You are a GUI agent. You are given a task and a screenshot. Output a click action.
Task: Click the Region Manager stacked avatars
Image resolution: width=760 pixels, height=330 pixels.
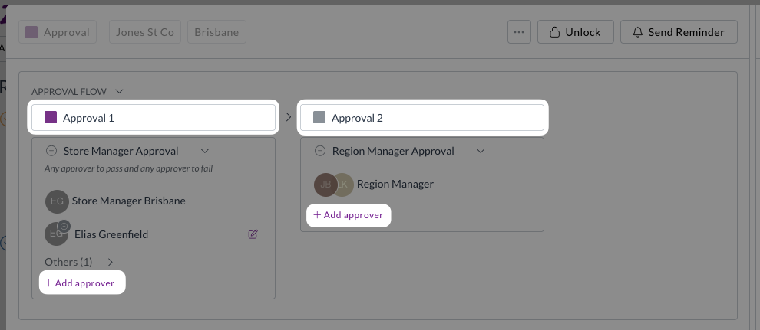click(x=332, y=185)
